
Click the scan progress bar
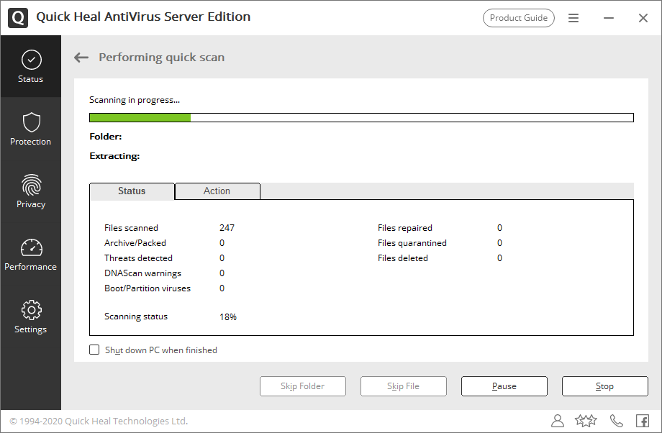(361, 117)
